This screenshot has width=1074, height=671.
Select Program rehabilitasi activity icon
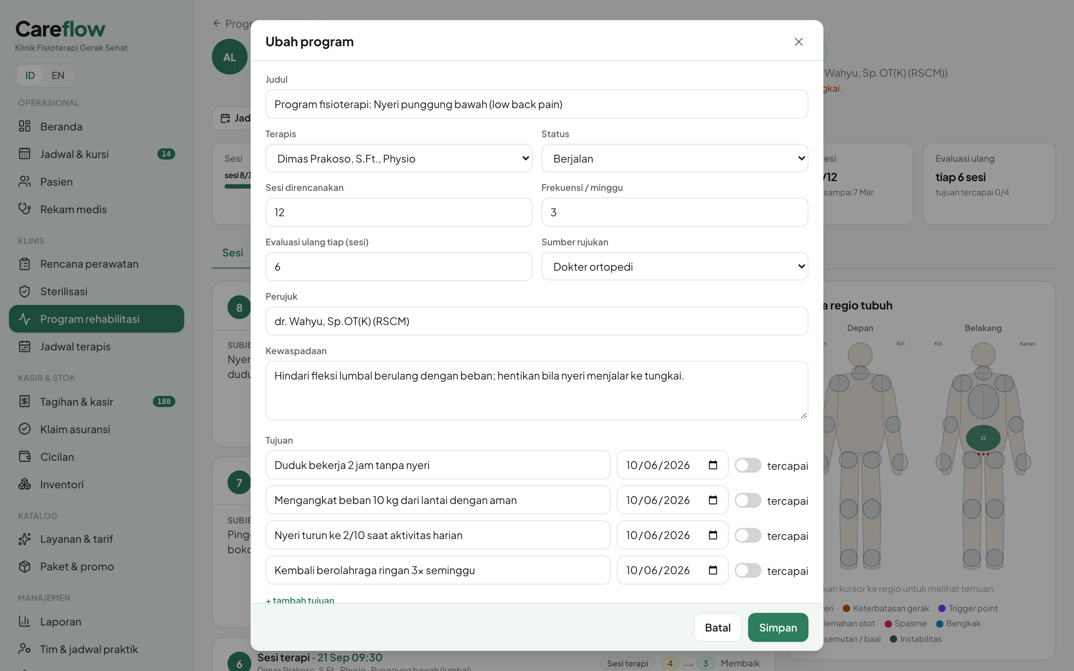tap(24, 319)
